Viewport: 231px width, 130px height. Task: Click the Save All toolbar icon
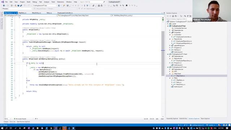click(x=21, y=6)
